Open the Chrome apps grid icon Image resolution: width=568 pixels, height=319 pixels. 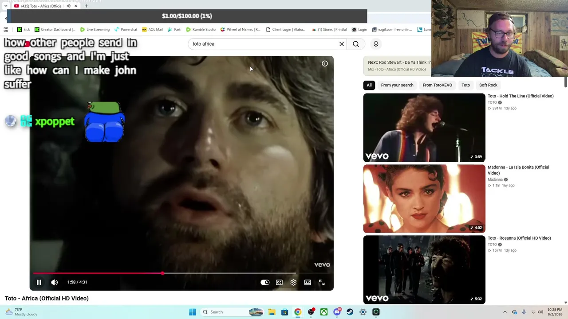pyautogui.click(x=6, y=30)
